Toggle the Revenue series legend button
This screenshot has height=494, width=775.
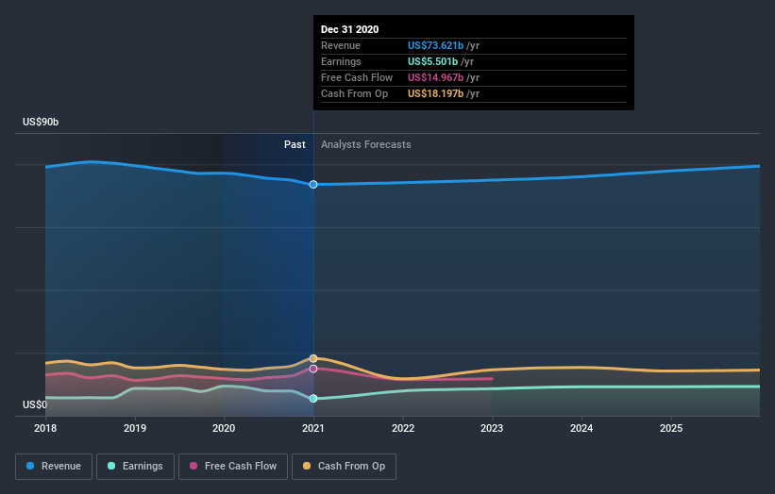pos(54,467)
